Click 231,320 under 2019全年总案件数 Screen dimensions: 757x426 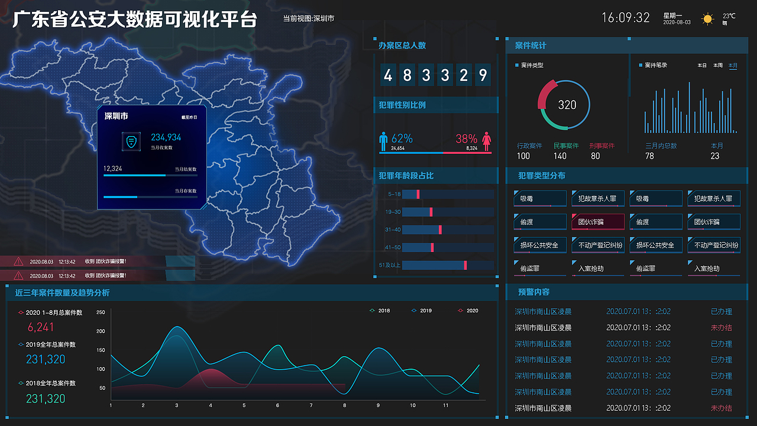(x=46, y=359)
